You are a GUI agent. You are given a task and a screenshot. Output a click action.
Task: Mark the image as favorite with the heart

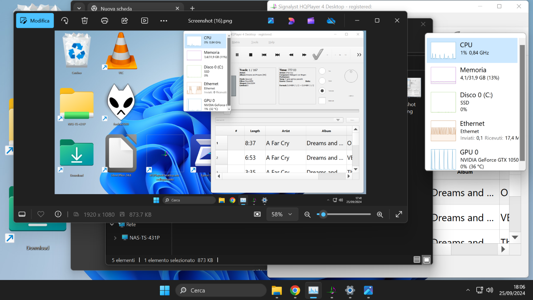pyautogui.click(x=41, y=214)
